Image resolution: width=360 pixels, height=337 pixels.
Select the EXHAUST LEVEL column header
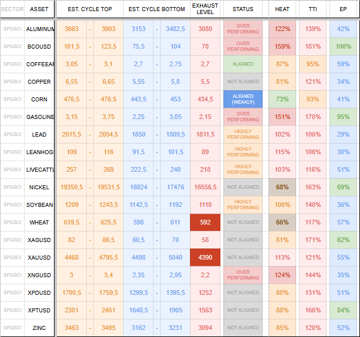[x=205, y=9]
